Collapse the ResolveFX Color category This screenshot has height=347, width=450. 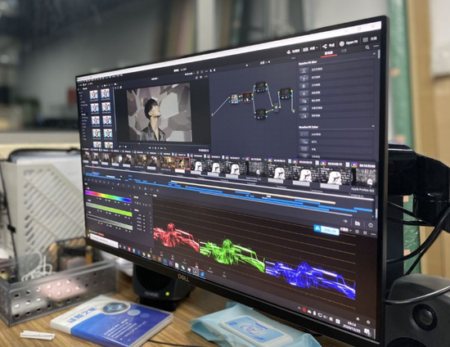click(x=373, y=126)
